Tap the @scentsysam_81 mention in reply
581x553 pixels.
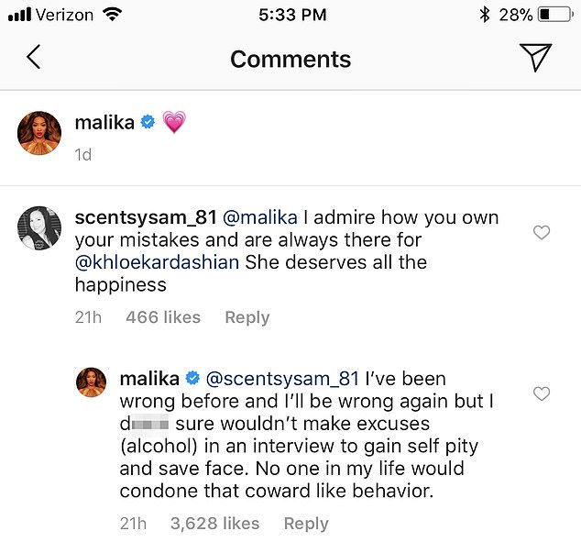coord(283,378)
